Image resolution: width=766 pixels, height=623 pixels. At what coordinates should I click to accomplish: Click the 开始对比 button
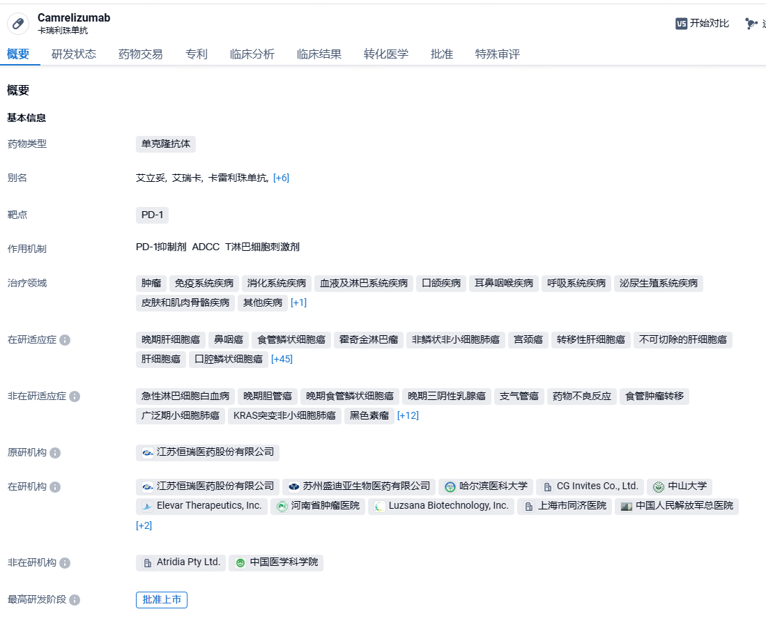coord(702,24)
